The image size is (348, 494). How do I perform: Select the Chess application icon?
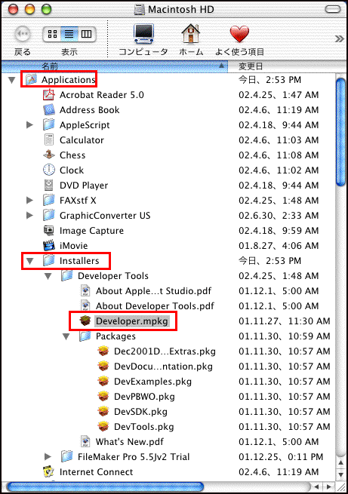click(x=49, y=155)
